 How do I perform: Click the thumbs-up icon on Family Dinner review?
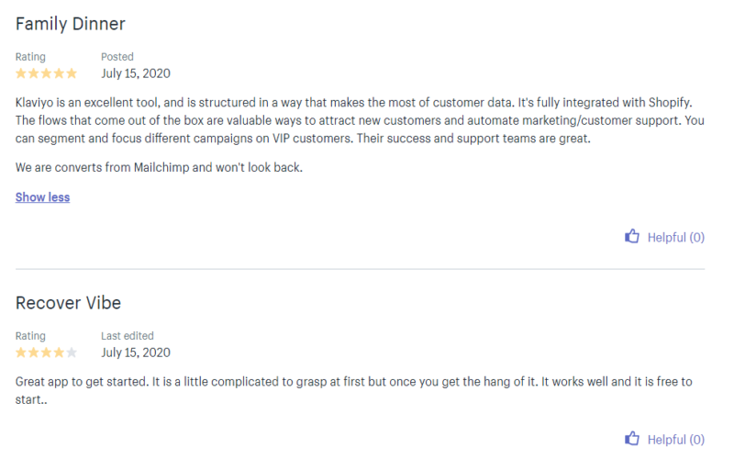(x=632, y=237)
